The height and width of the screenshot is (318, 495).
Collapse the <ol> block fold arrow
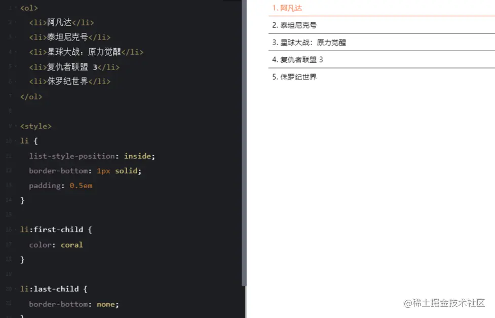(x=16, y=8)
